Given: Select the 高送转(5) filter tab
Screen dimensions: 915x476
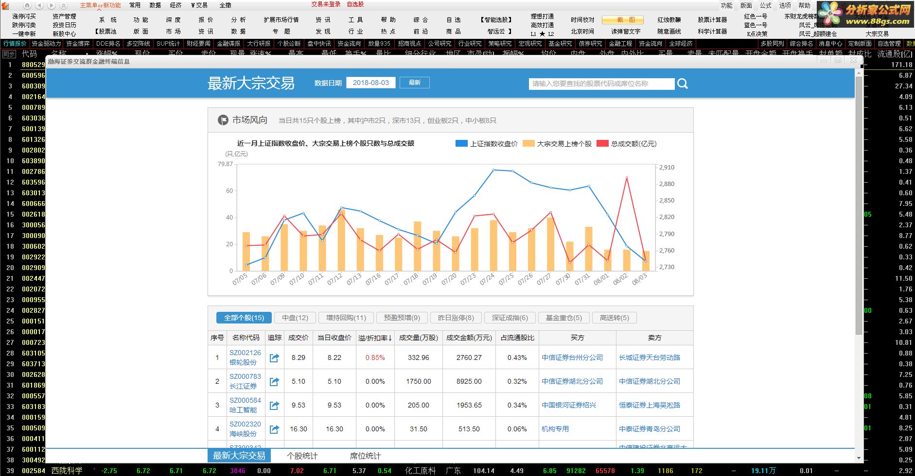Looking at the screenshot, I should (x=614, y=318).
